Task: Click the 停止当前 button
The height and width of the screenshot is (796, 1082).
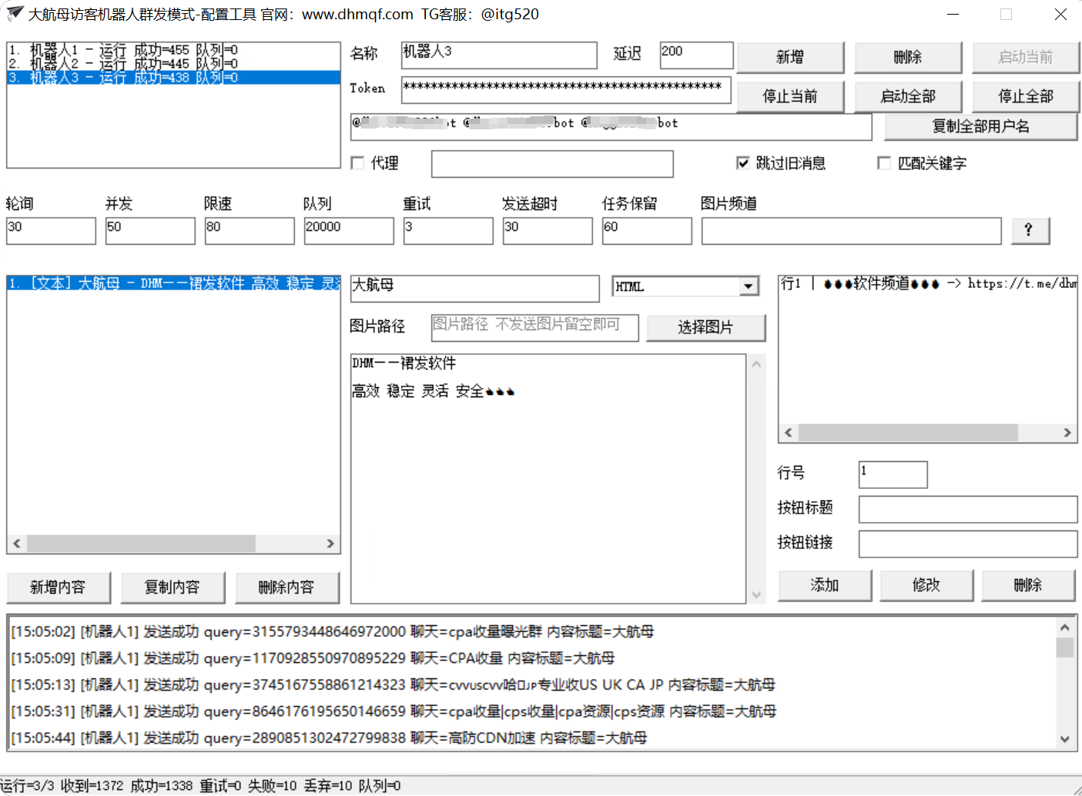Action: [790, 96]
